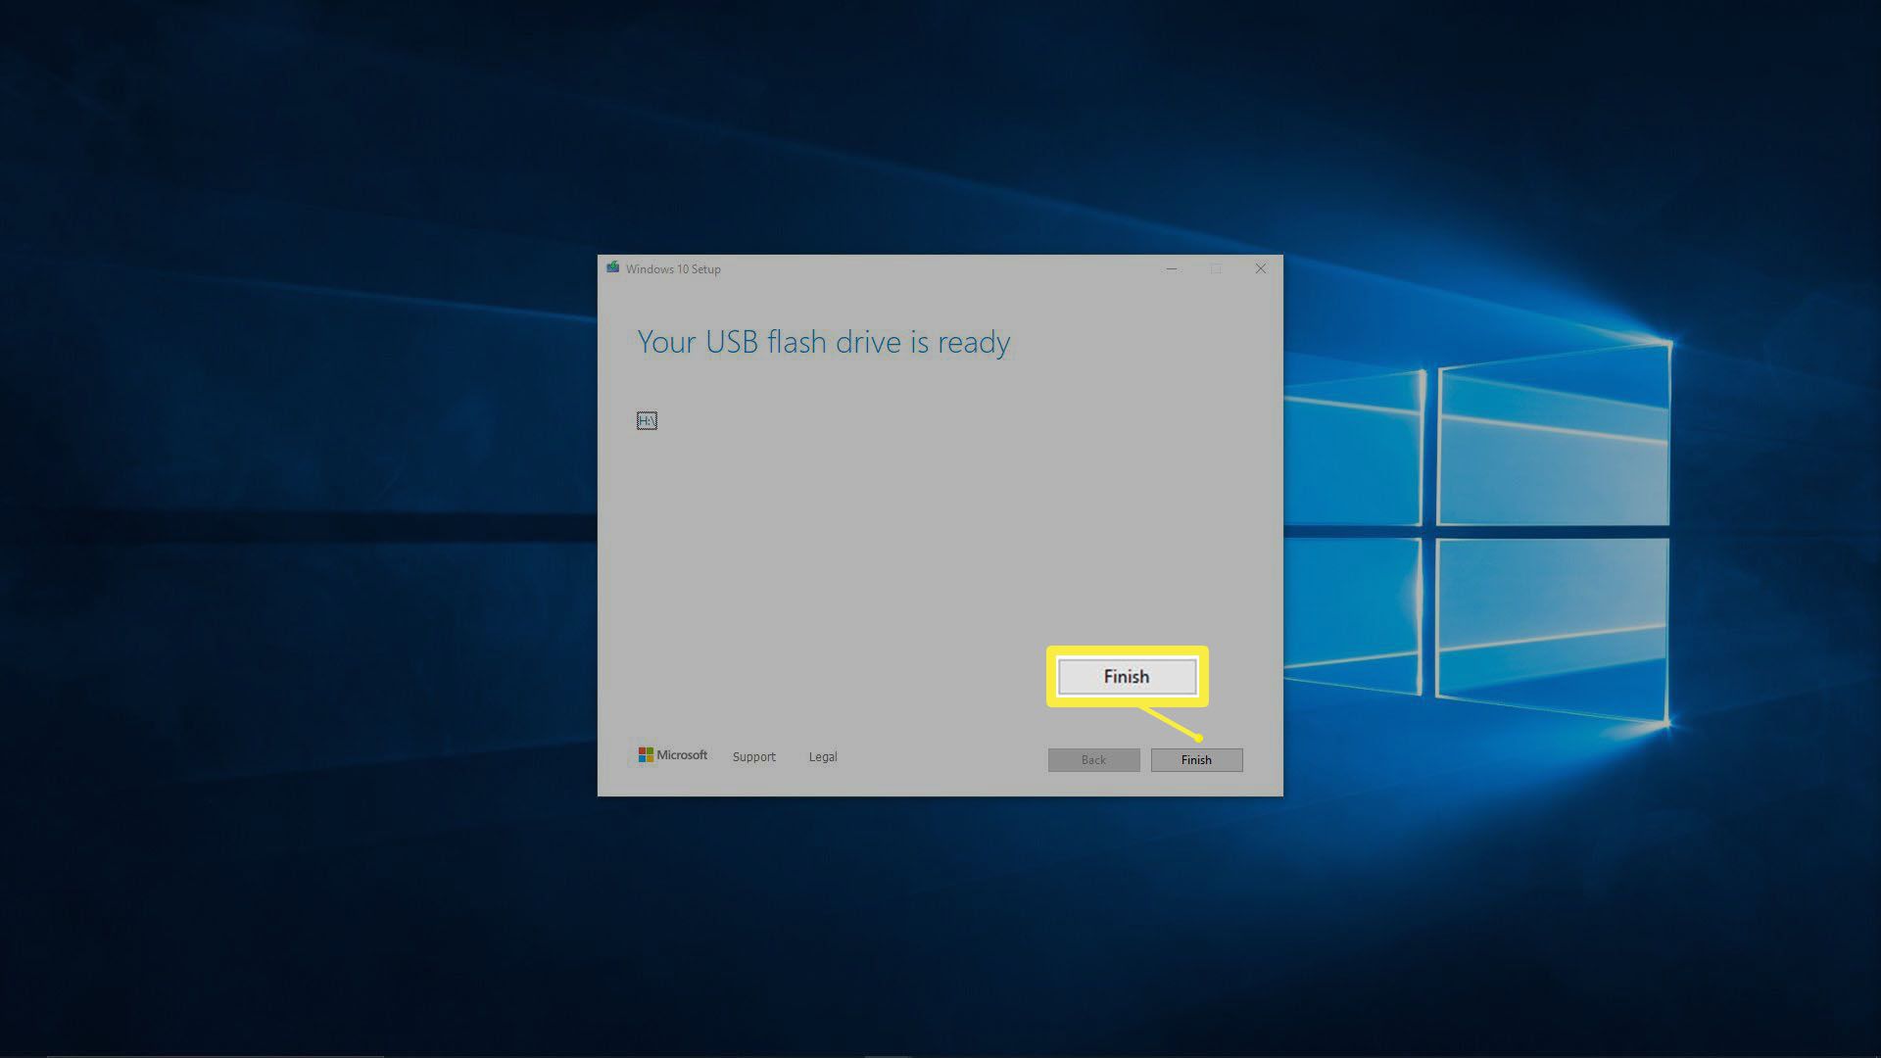The image size is (1881, 1058).
Task: Click the Windows 10 Setup title bar icon
Action: coord(612,267)
